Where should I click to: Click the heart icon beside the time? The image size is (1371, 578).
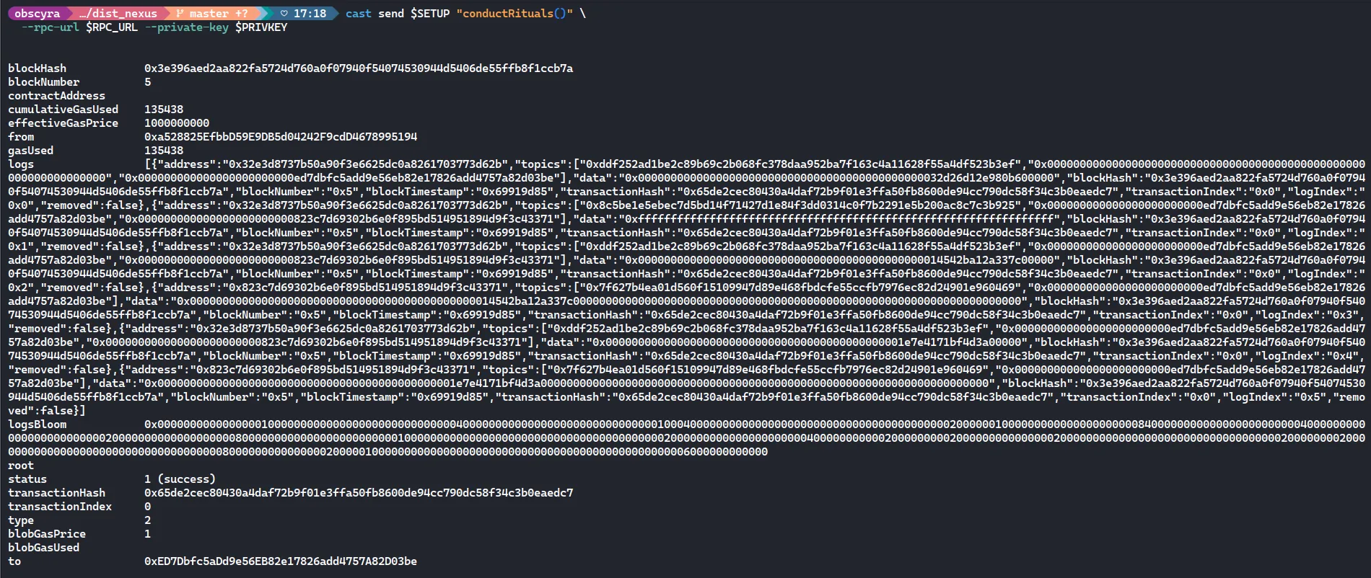pos(284,14)
